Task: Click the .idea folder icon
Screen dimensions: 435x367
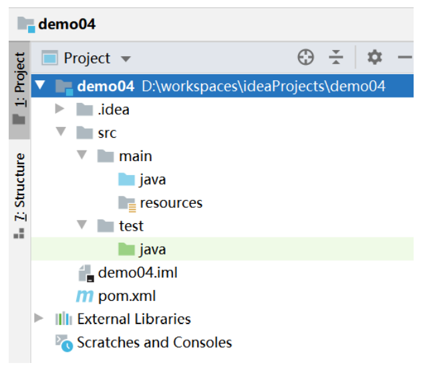Action: [85, 110]
